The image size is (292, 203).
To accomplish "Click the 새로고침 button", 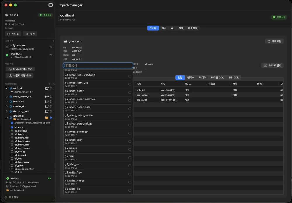I will [x=274, y=41].
